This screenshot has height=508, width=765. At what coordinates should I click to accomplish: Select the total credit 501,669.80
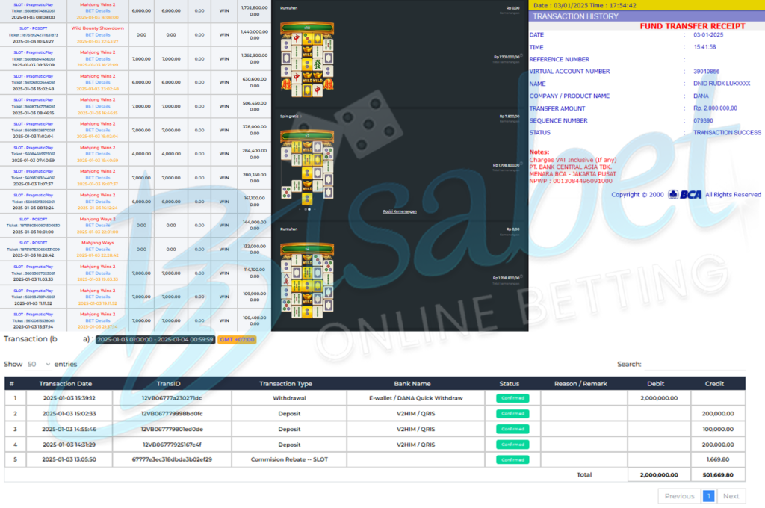coord(718,474)
